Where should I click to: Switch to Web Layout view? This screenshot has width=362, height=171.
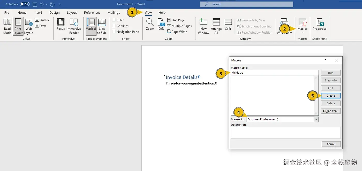click(29, 26)
